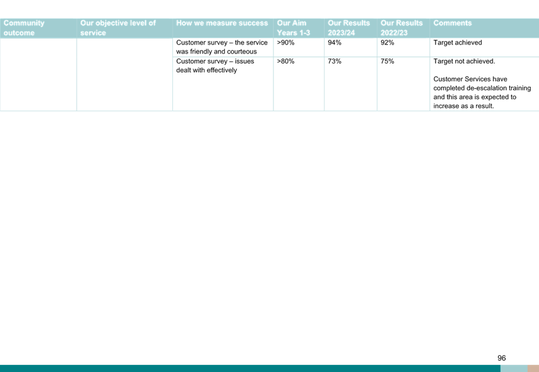Click the "75%" result value
Screen dimensions: 539x372
(x=387, y=61)
